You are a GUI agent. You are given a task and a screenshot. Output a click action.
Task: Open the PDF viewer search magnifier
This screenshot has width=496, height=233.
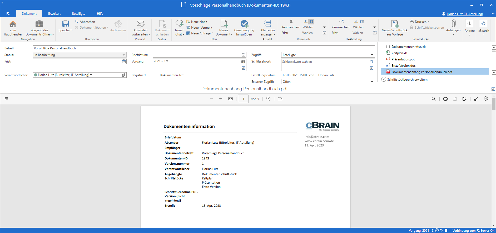coord(433,99)
